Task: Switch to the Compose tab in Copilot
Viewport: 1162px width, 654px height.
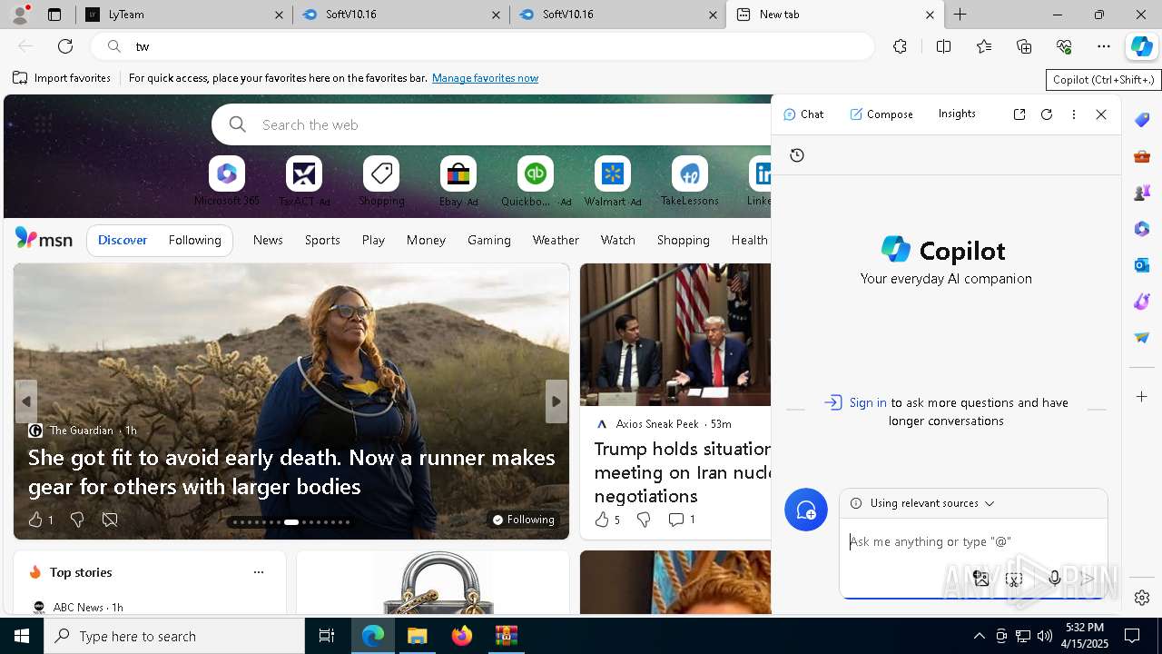Action: tap(881, 114)
